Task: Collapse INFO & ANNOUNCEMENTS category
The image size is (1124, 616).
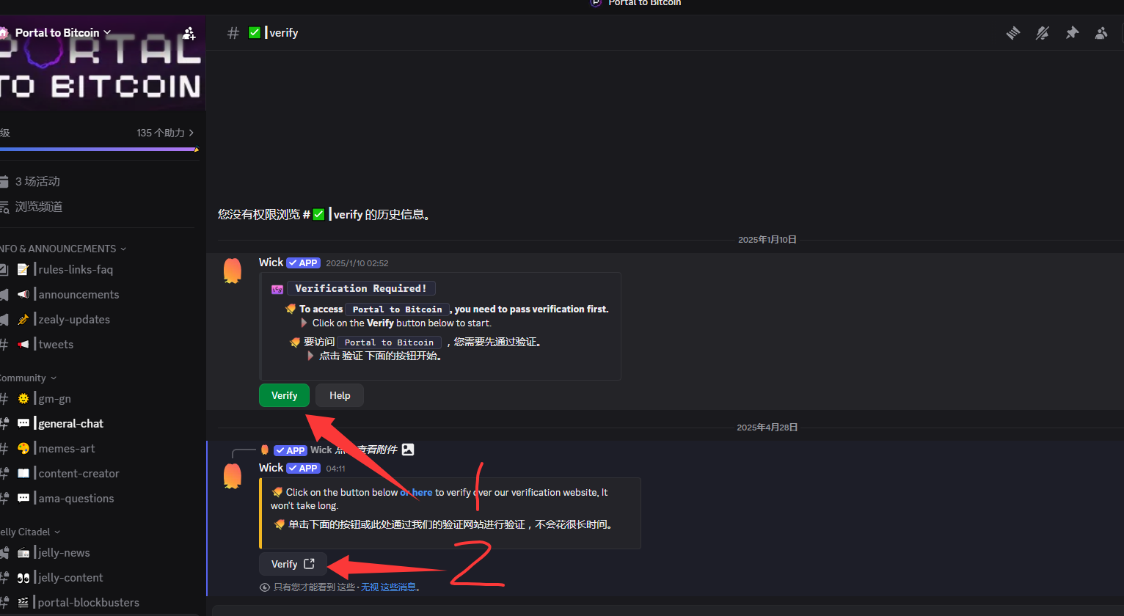Action: pyautogui.click(x=62, y=249)
